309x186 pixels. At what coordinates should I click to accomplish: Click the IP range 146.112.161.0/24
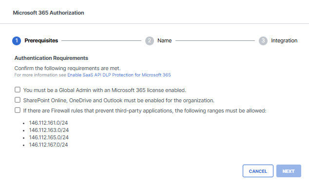tap(48, 123)
